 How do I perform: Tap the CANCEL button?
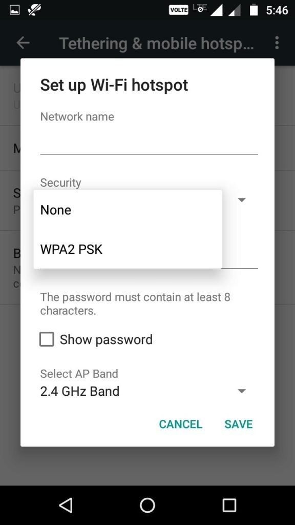tap(180, 424)
